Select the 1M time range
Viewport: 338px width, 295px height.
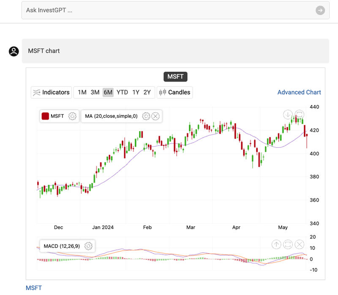pyautogui.click(x=82, y=92)
